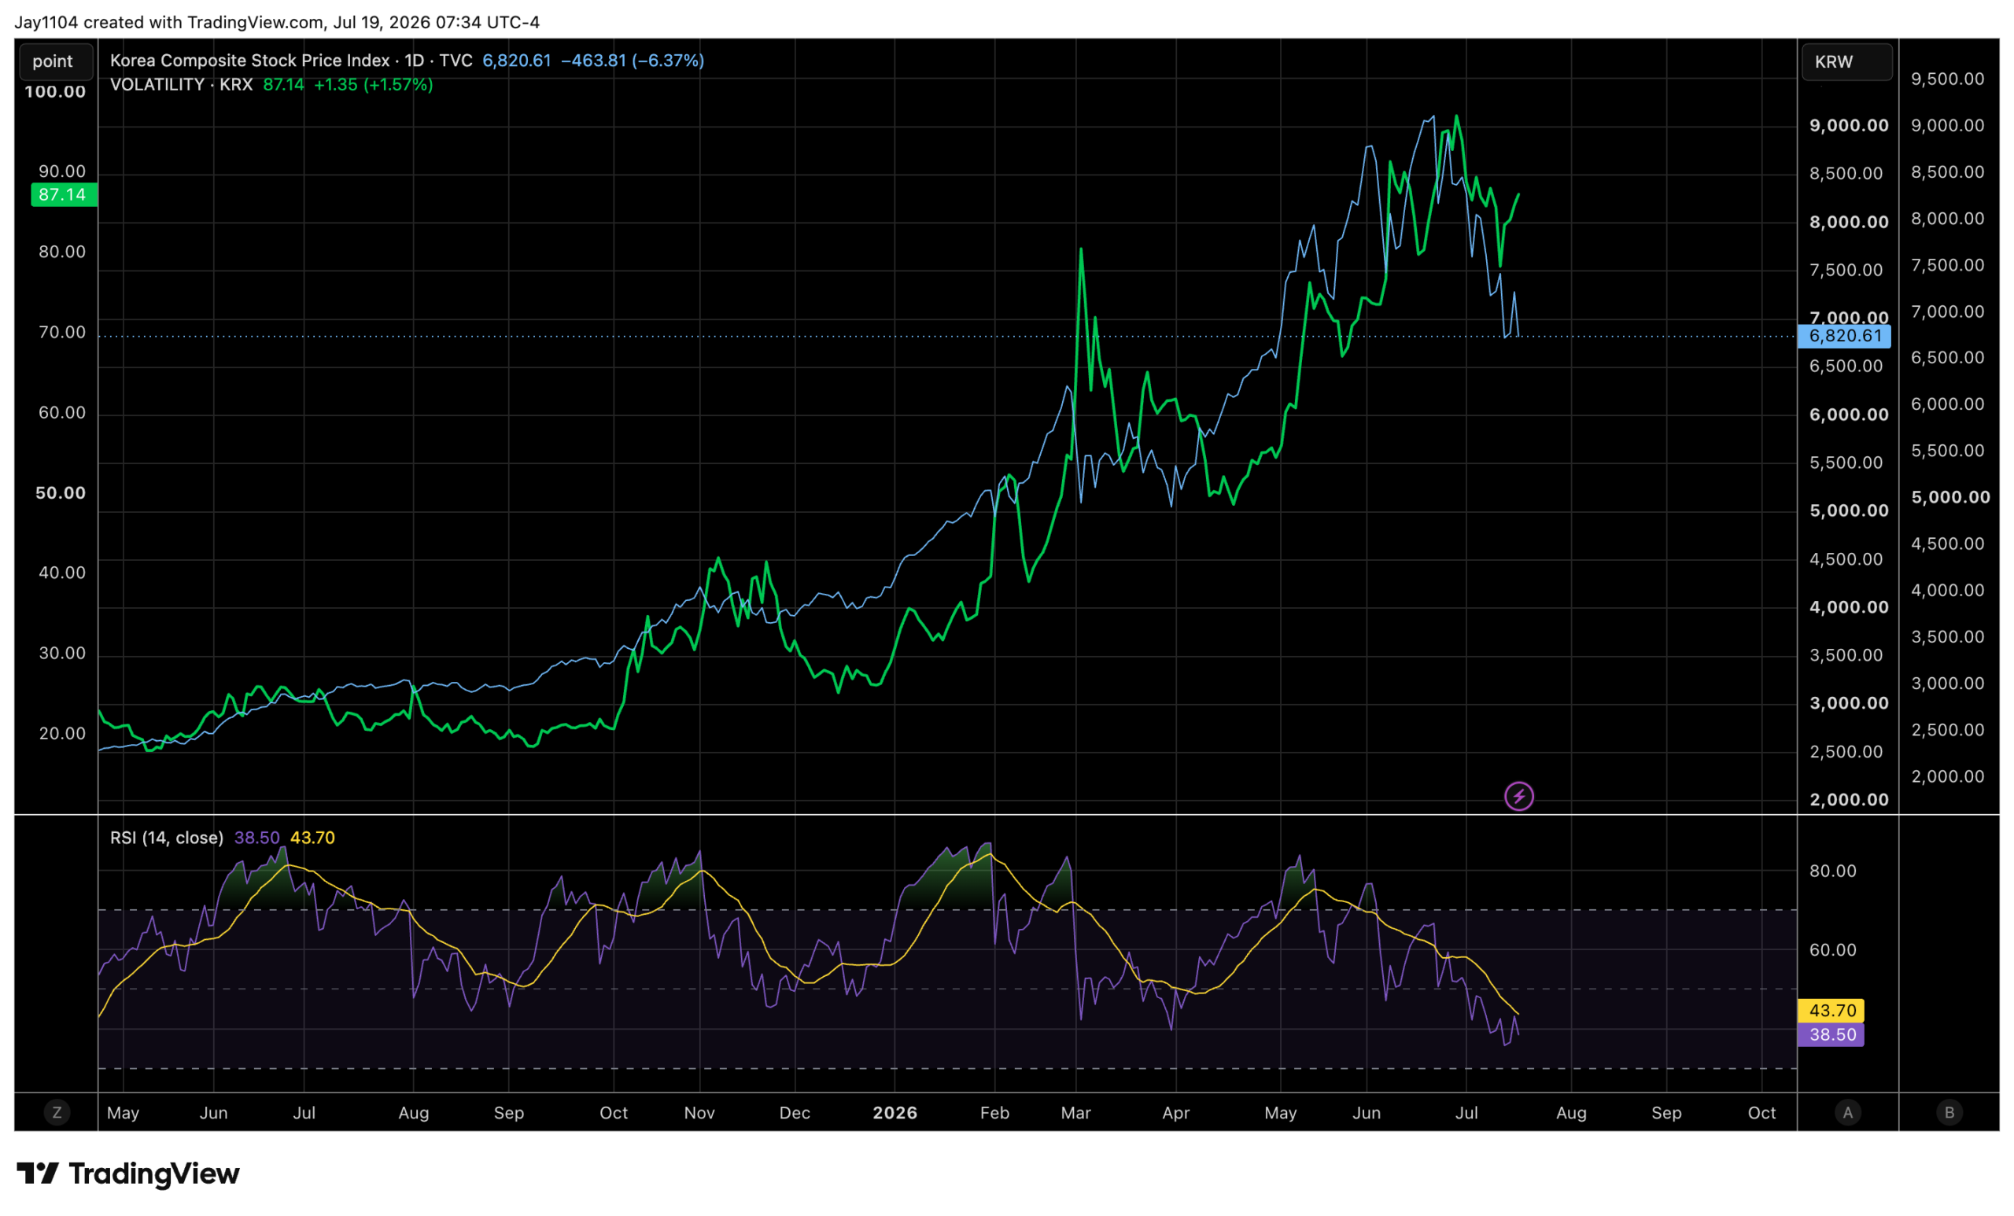Click '40.00' on the left volatility axis

coord(62,572)
